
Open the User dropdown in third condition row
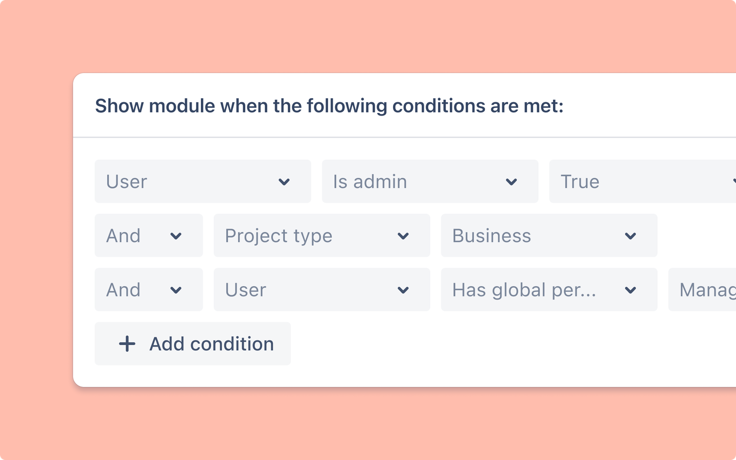[x=322, y=290]
